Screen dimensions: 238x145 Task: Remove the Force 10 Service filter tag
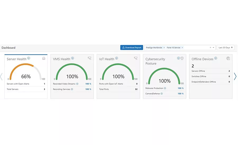[182, 48]
